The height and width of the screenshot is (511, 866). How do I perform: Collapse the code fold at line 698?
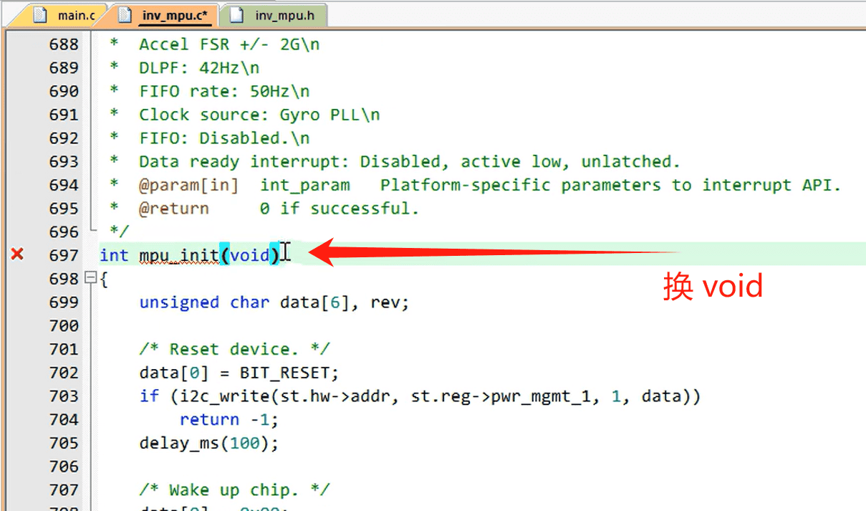(90, 278)
